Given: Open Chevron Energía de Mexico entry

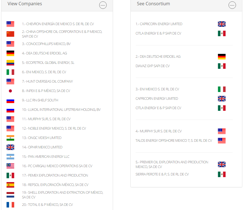Looking at the screenshot, I should coord(58,24).
